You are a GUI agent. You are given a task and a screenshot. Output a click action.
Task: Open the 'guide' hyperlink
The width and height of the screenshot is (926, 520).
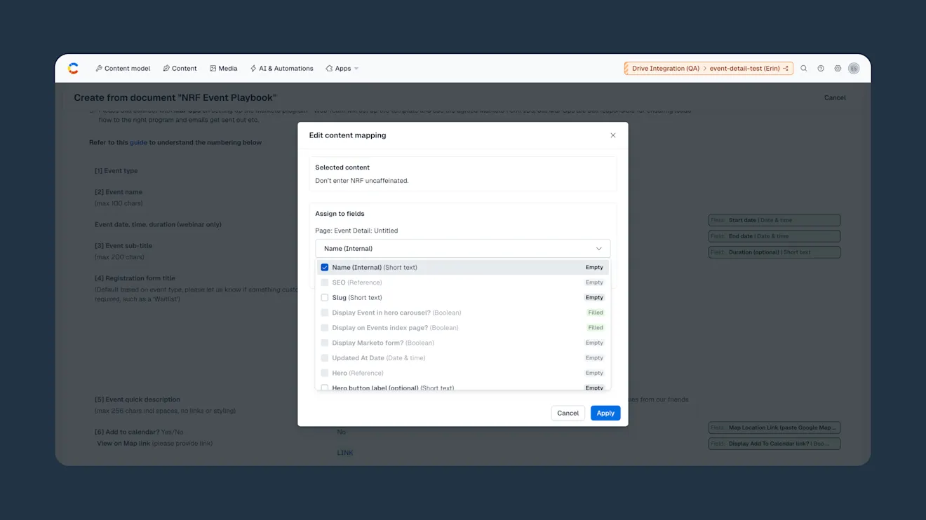click(138, 142)
